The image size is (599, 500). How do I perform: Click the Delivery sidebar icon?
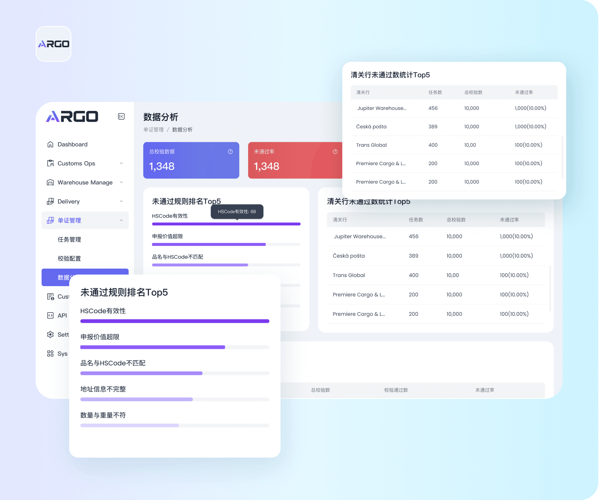pos(50,201)
